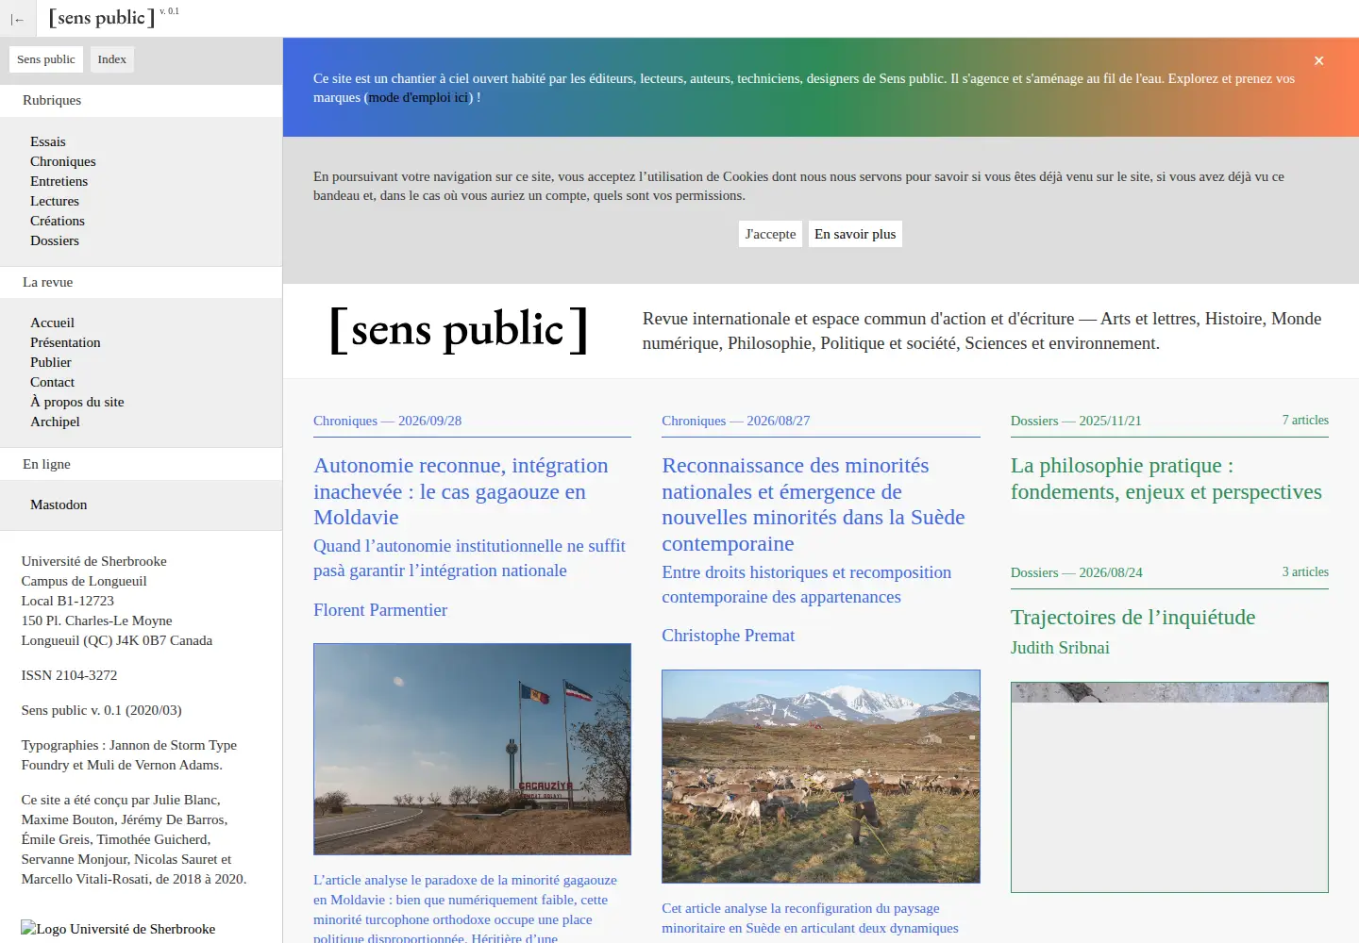The image size is (1359, 943).
Task: Go to the Accueil page
Action: [52, 323]
